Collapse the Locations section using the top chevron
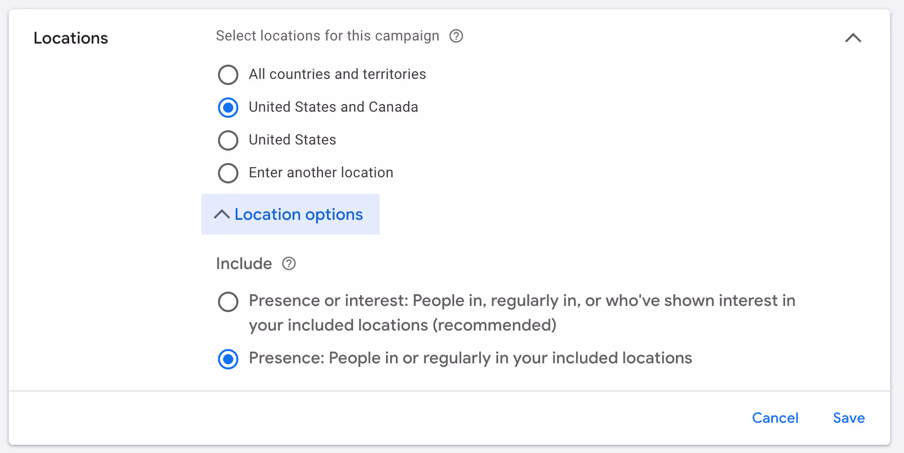Screen dimensions: 904x453 [x=853, y=38]
